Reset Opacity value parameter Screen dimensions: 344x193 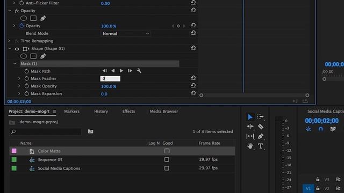tap(193, 25)
